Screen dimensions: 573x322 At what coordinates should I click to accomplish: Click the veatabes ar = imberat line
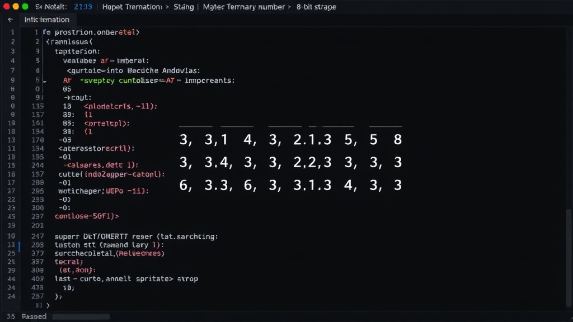[106, 60]
